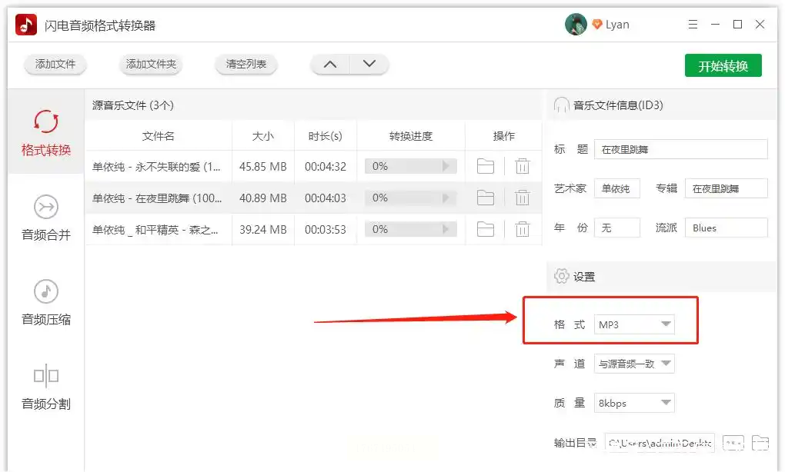Viewport: 785px width, 472px height.
Task: Move selected file down with the down arrow
Action: (x=369, y=64)
